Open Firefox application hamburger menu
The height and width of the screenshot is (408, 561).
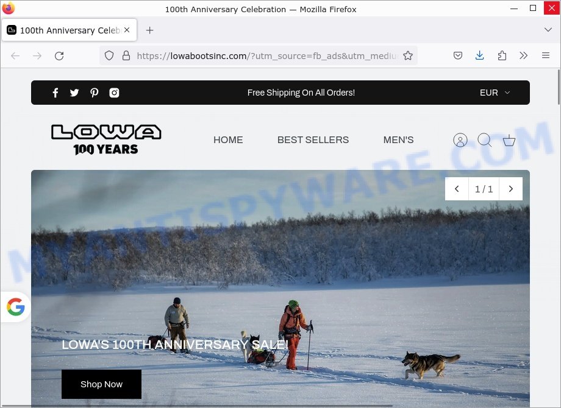tap(546, 55)
